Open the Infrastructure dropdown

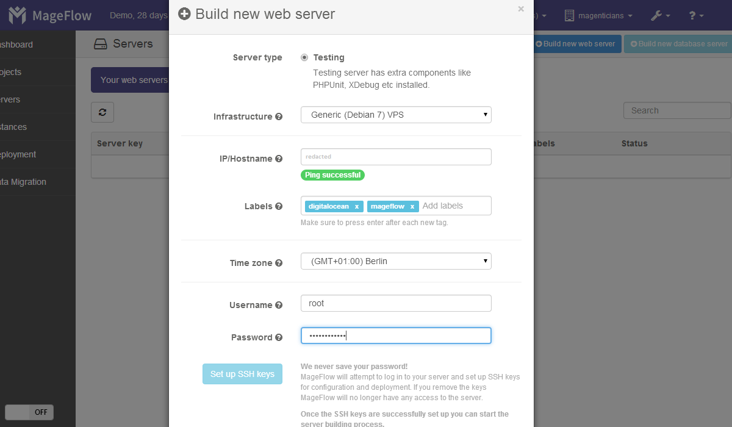[396, 115]
